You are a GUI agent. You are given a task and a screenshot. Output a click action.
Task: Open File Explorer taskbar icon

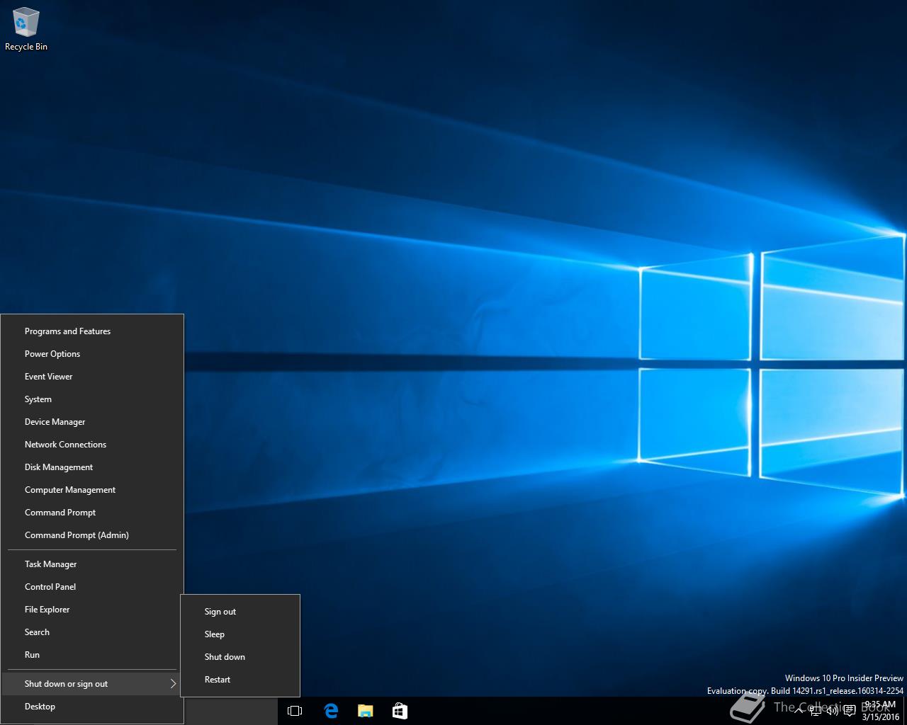point(366,711)
